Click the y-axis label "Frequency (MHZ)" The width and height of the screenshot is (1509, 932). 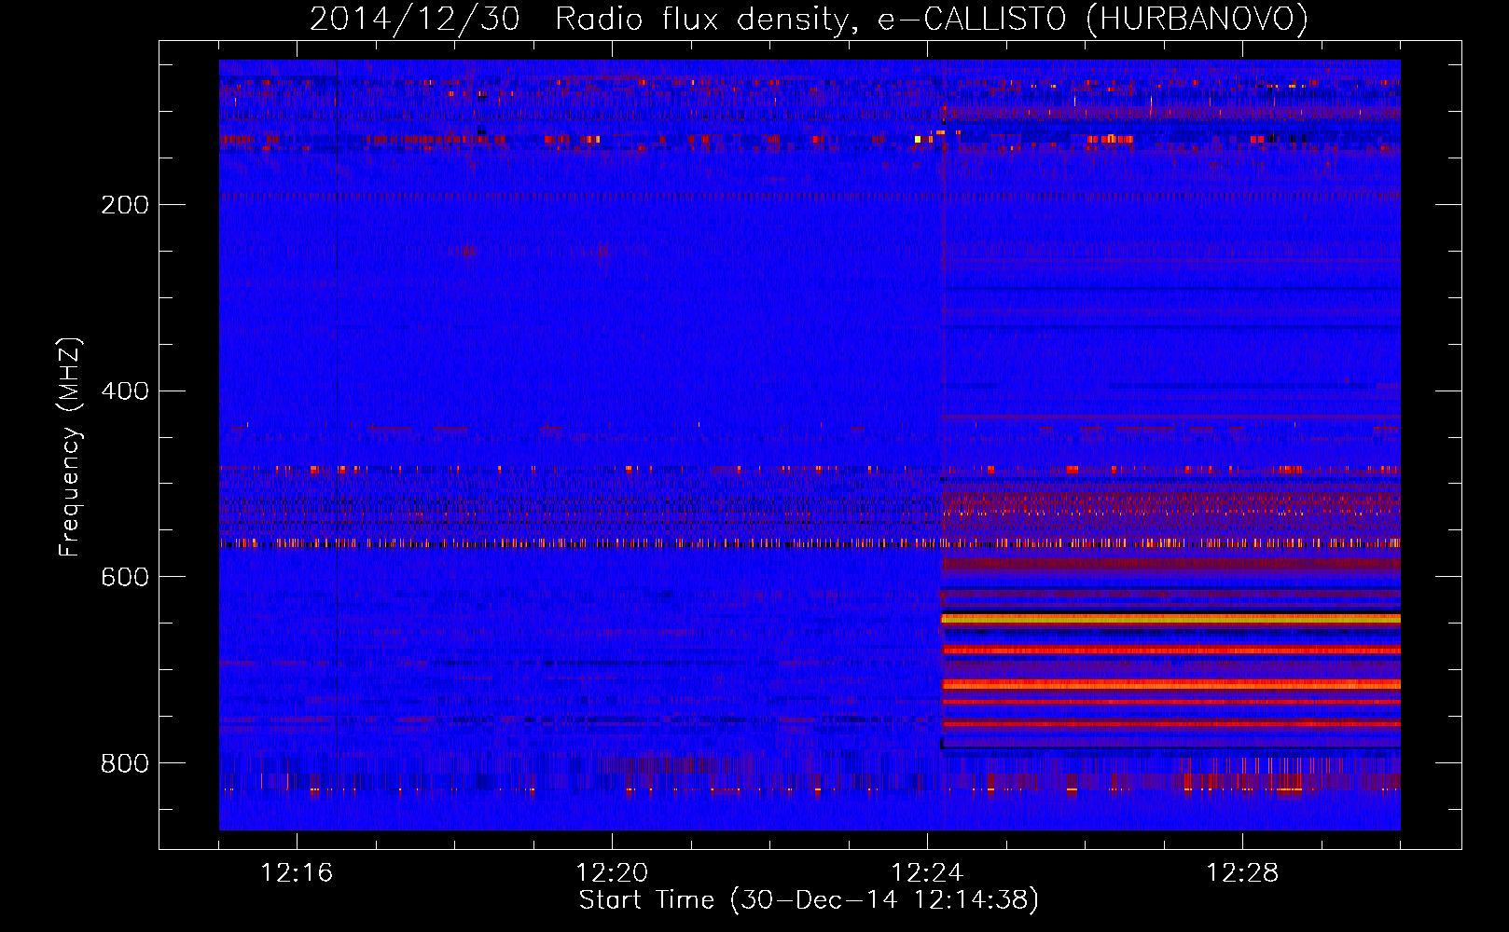click(x=70, y=447)
